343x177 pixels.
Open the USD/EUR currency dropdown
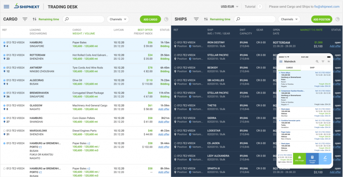pyautogui.click(x=230, y=7)
